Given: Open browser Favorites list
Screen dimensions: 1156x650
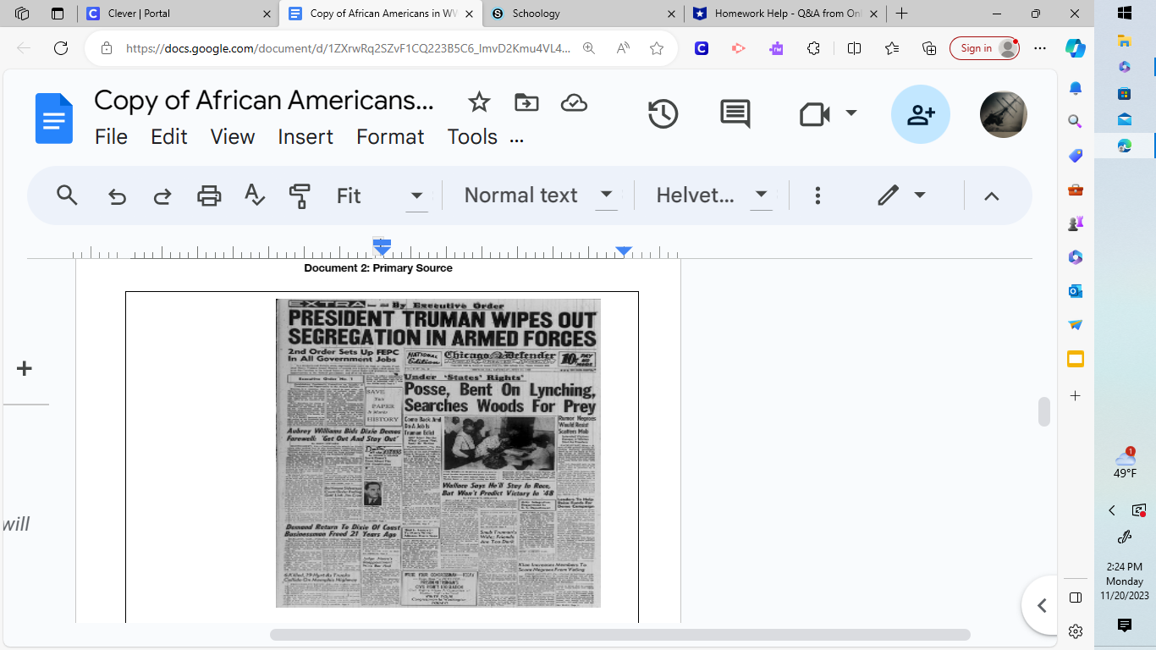Looking at the screenshot, I should tap(892, 48).
